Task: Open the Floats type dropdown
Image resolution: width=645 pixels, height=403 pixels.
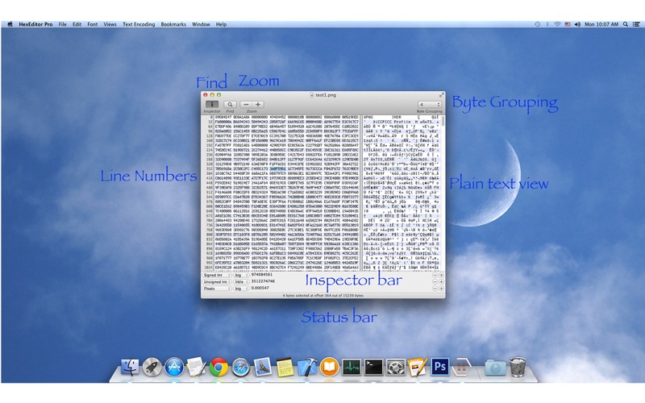Action: pyautogui.click(x=216, y=289)
